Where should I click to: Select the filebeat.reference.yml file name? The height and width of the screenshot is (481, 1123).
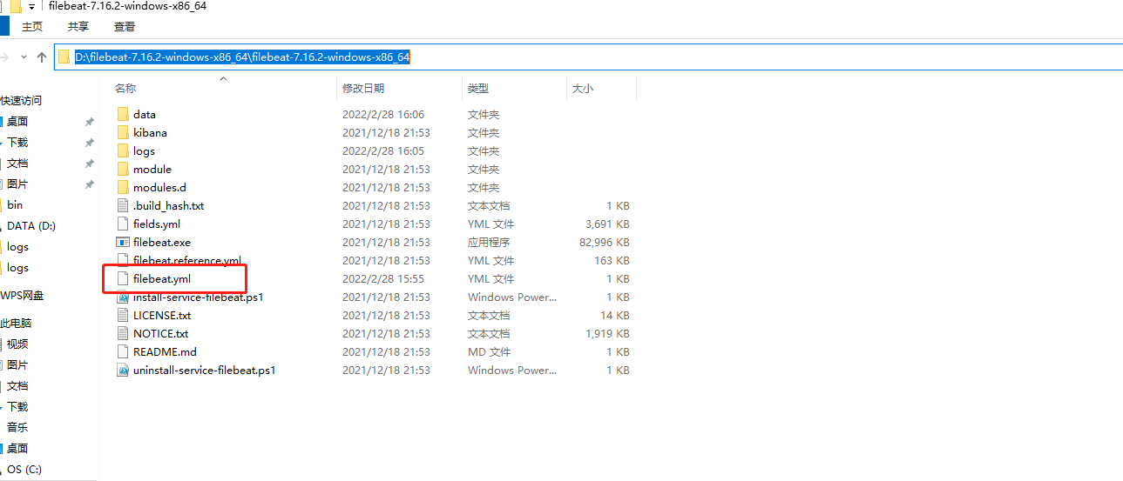[x=187, y=260]
